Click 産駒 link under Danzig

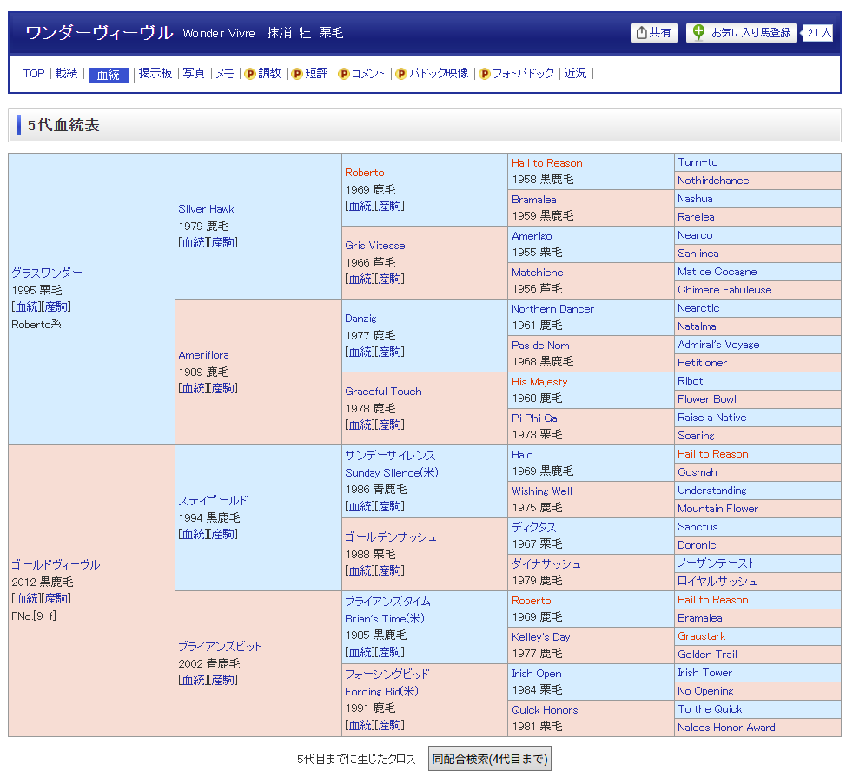point(391,352)
